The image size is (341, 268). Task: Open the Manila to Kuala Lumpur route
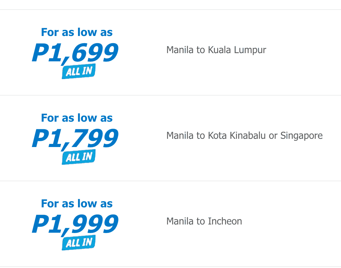pos(216,50)
